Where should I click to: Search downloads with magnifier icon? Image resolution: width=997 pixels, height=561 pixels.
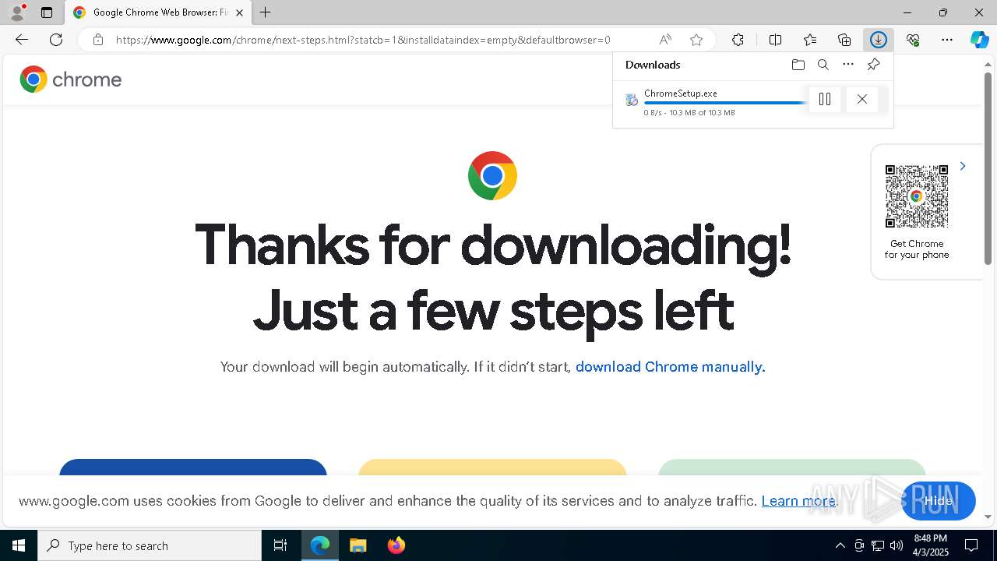pyautogui.click(x=823, y=65)
